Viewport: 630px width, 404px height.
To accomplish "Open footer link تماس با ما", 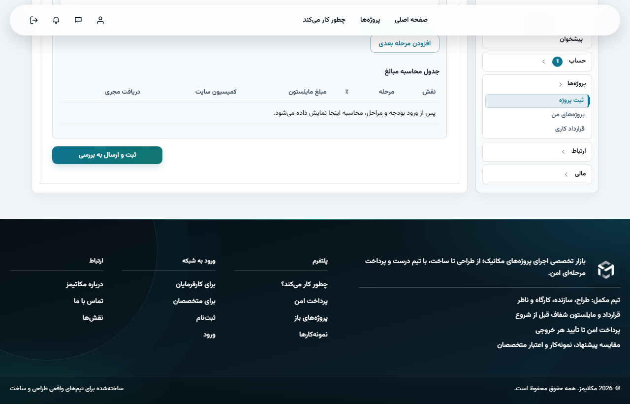I will [x=89, y=301].
